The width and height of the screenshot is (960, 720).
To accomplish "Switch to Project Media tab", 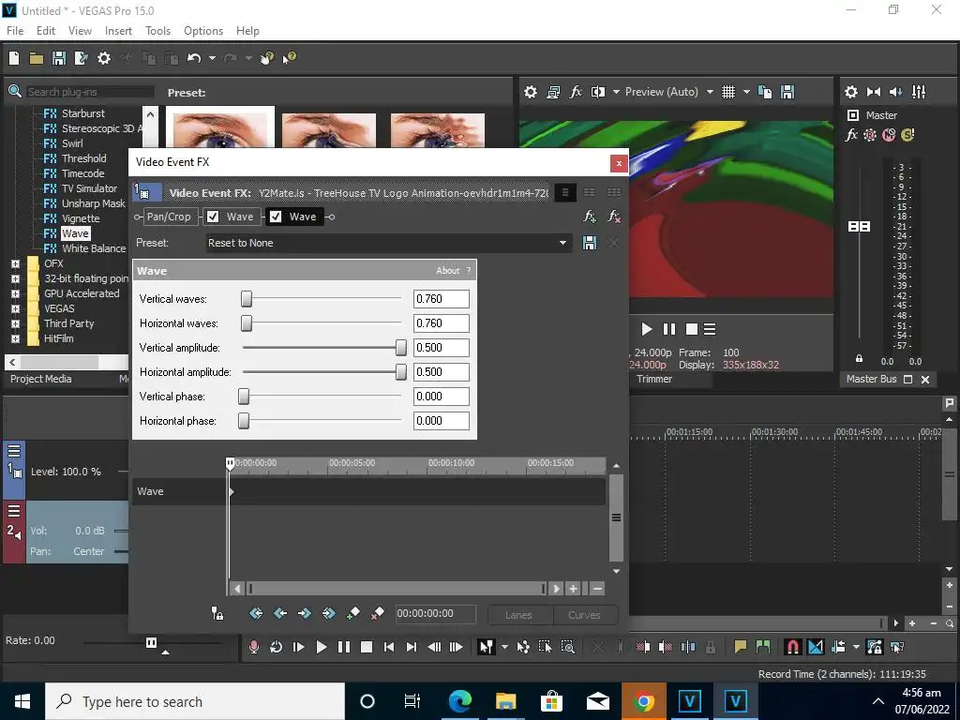I will pyautogui.click(x=41, y=379).
